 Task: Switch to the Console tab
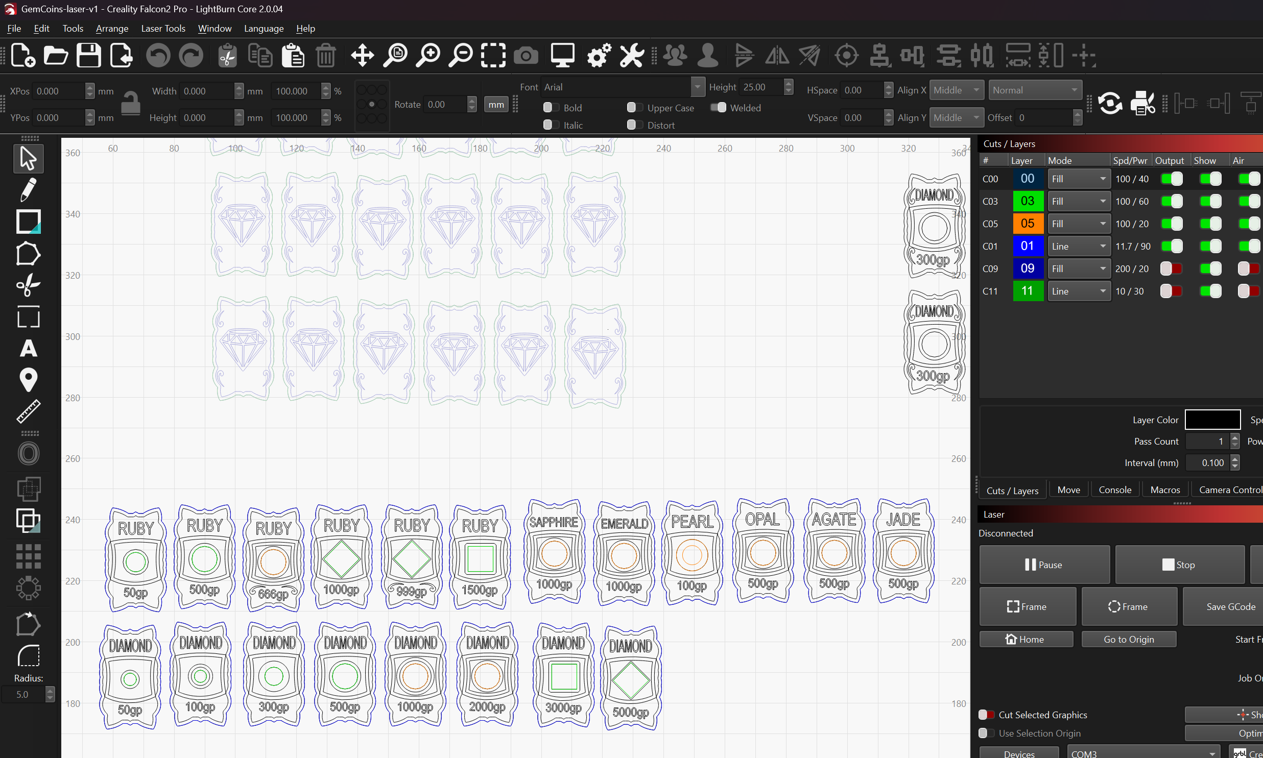(1115, 490)
